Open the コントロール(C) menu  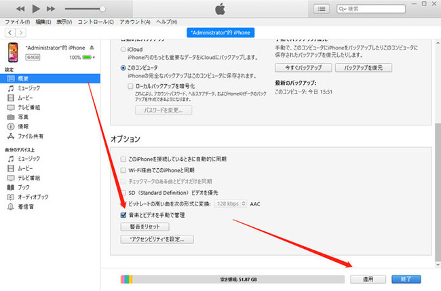(96, 22)
